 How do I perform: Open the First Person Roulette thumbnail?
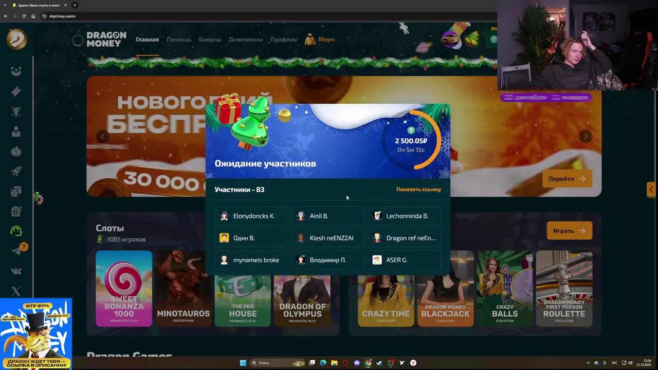(x=564, y=288)
